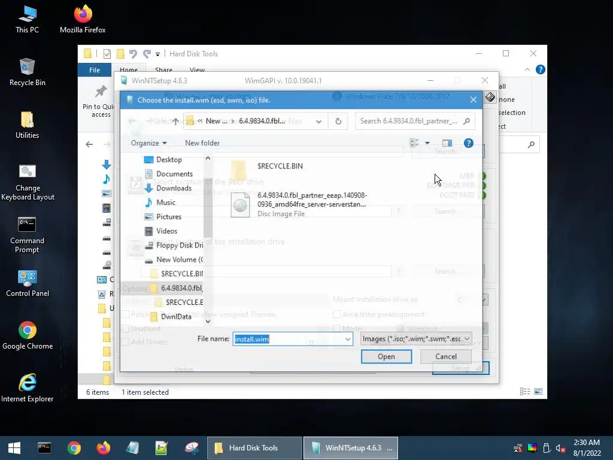Image resolution: width=613 pixels, height=460 pixels.
Task: Switch to the Home ribbon tab
Action: coord(129,69)
